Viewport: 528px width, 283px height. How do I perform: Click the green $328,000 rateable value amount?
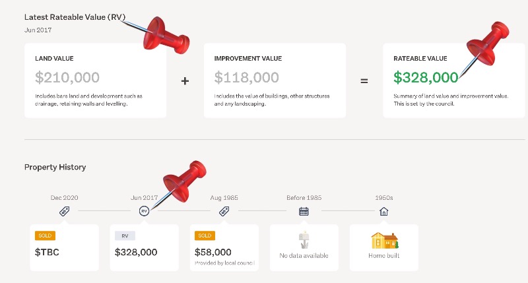[x=426, y=77]
